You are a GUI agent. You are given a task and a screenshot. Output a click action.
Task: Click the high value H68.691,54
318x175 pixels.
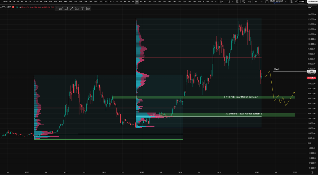(35, 7)
